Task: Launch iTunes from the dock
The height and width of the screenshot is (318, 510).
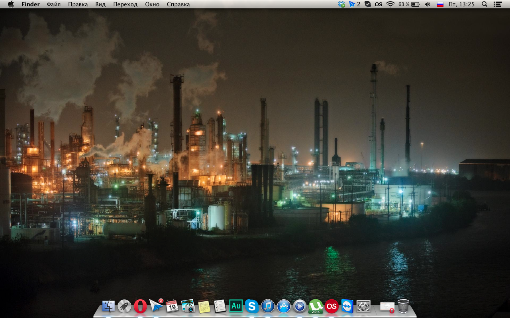Action: pos(268,306)
